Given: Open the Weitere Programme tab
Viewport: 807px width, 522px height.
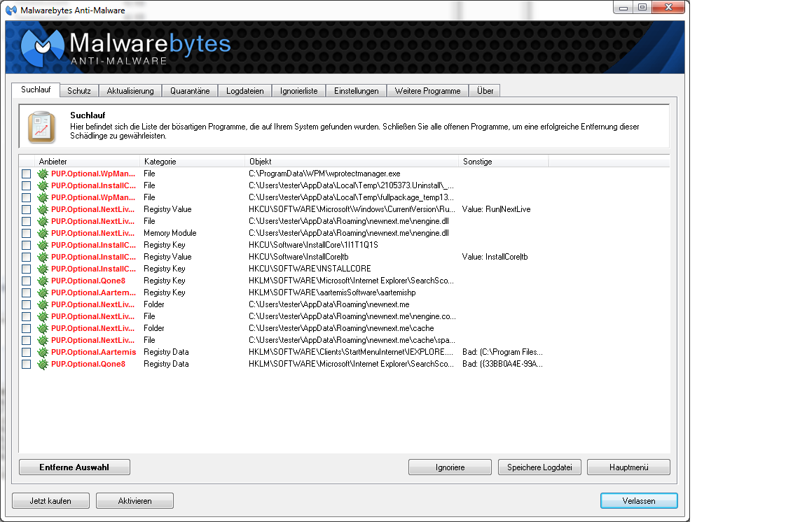Looking at the screenshot, I should (x=428, y=90).
